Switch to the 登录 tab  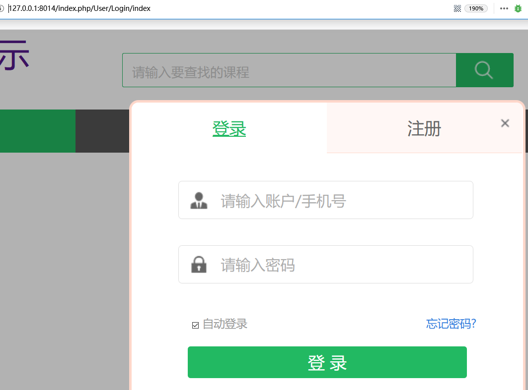(229, 129)
